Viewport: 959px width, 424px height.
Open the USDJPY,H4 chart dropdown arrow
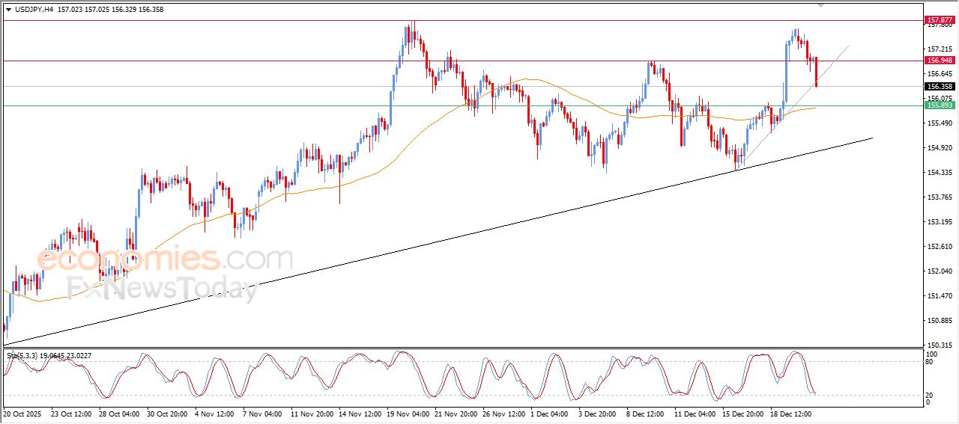click(8, 10)
